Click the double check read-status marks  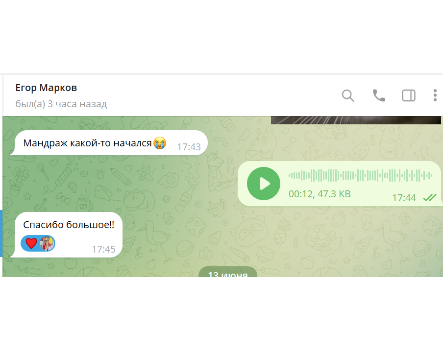coord(429,198)
